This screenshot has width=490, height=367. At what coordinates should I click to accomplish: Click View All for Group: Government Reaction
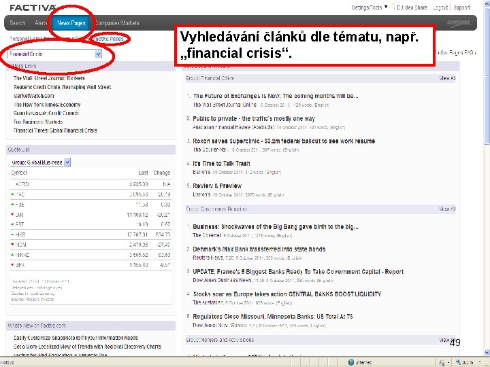(447, 209)
